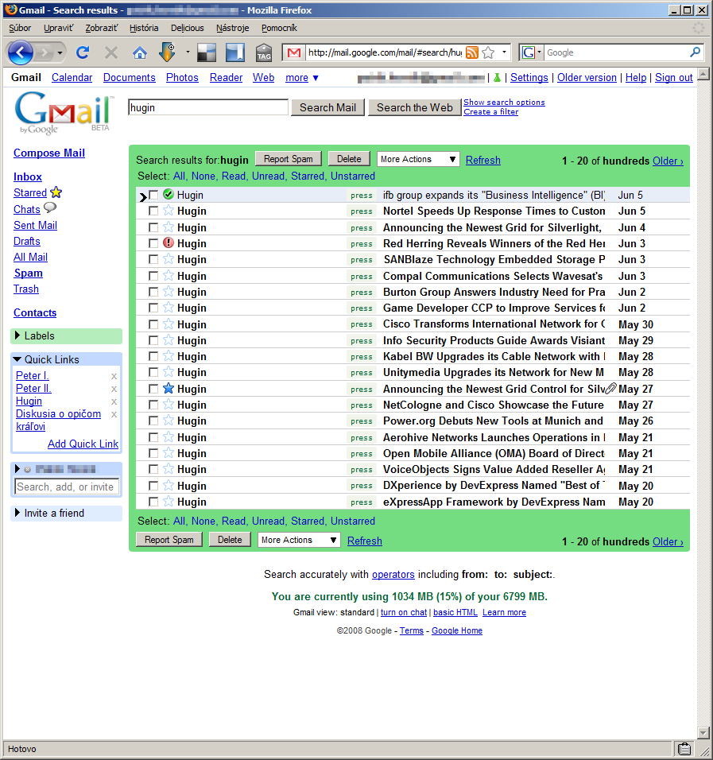Image resolution: width=713 pixels, height=760 pixels.
Task: Select the Nortel Speeds Up message checkbox
Action: (x=153, y=211)
